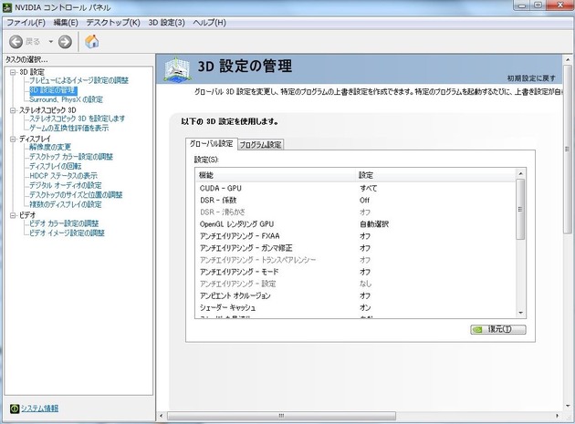This screenshot has width=575, height=424.
Task: Select OpenGL レンダリング GPU row
Action: pos(356,224)
